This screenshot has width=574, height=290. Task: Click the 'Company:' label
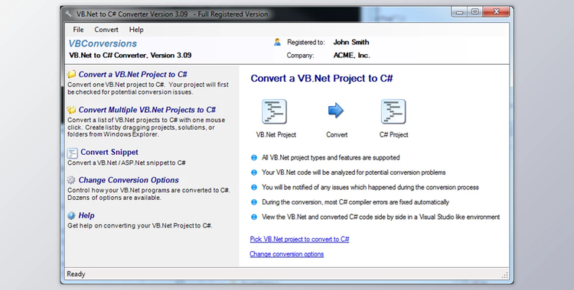click(x=301, y=56)
